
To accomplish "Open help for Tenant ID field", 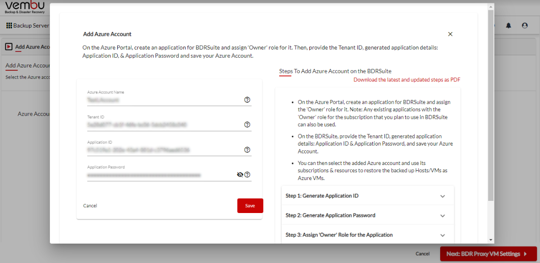I will 247,125.
